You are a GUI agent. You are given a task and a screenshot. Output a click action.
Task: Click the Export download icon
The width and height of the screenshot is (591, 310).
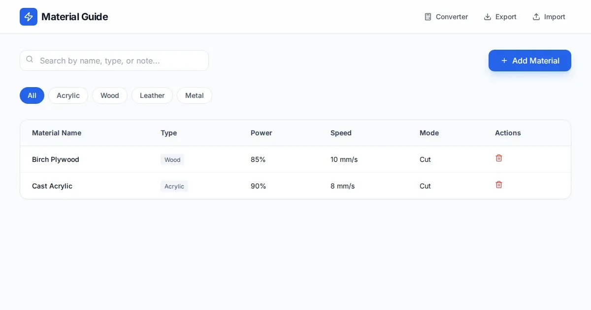488,17
